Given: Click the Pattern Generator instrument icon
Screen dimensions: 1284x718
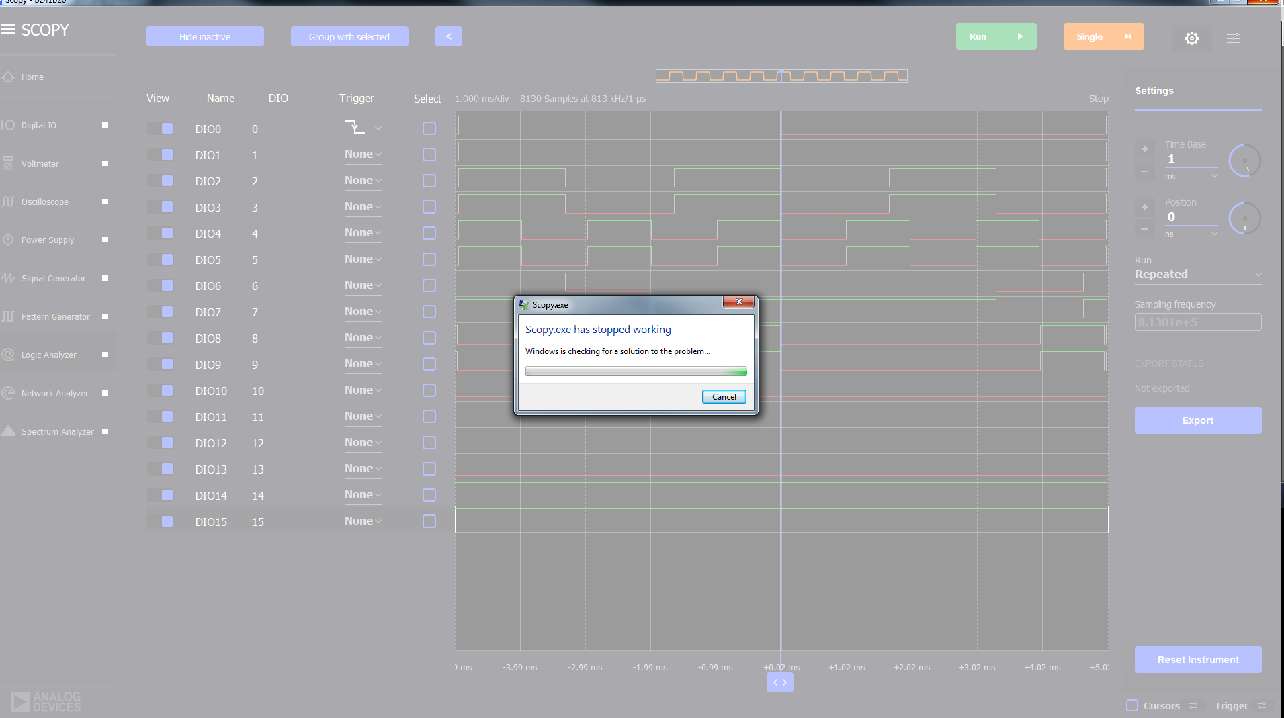Looking at the screenshot, I should 8,316.
